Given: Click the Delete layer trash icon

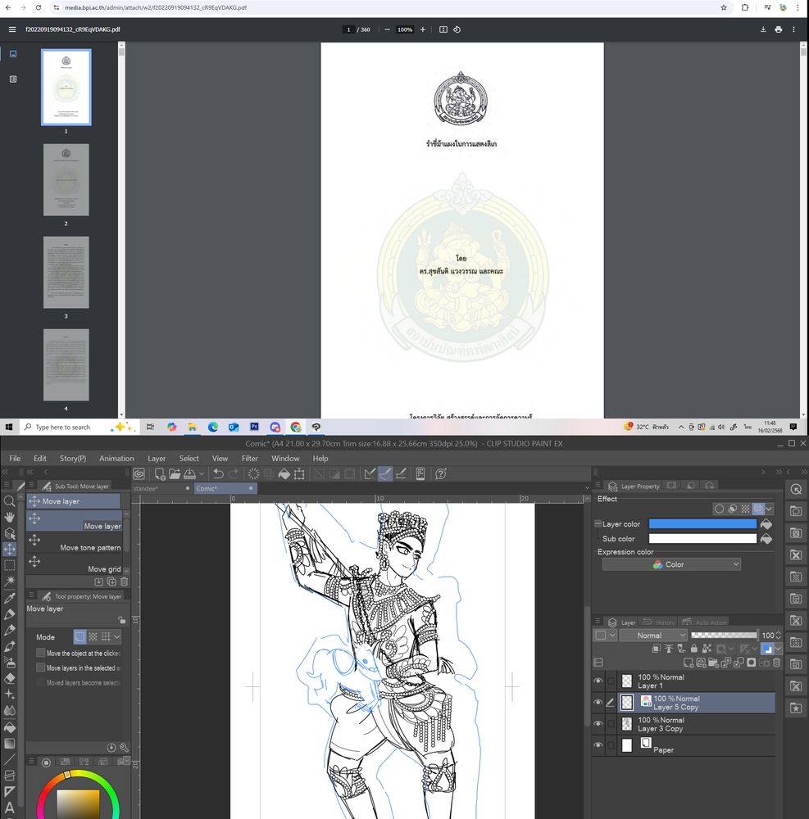Looking at the screenshot, I should point(776,663).
